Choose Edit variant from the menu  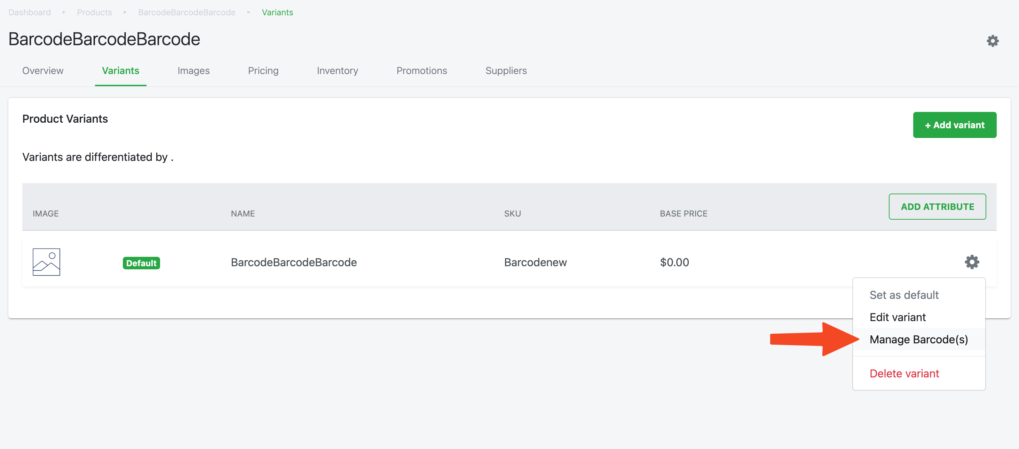tap(919, 317)
